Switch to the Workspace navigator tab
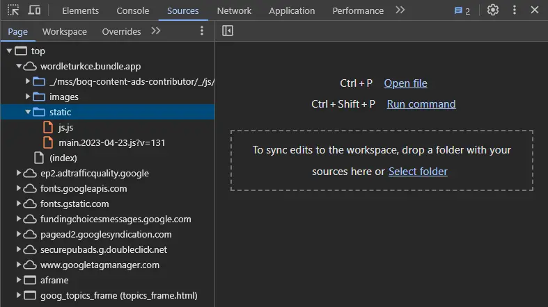The width and height of the screenshot is (548, 307). pos(65,32)
